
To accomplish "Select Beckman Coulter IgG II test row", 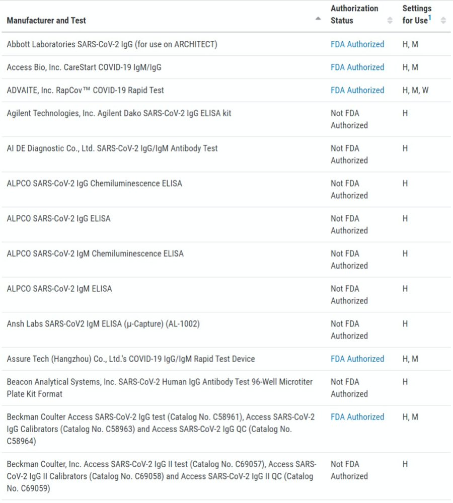I will click(x=161, y=476).
